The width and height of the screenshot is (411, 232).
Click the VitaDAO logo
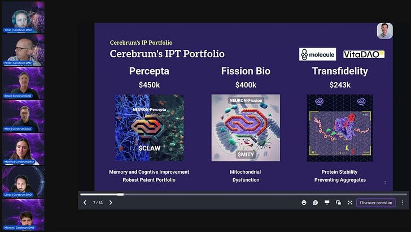tap(364, 54)
